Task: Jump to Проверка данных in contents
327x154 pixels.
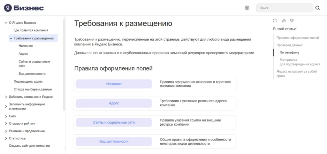Action: point(289,45)
